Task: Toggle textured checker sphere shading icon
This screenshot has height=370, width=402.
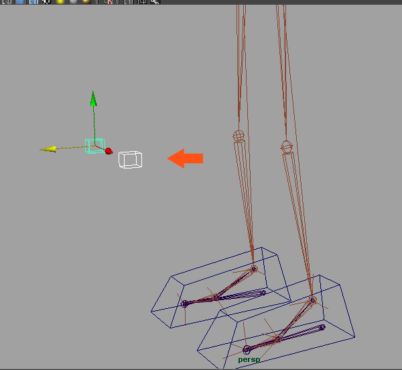Action: [46, 2]
